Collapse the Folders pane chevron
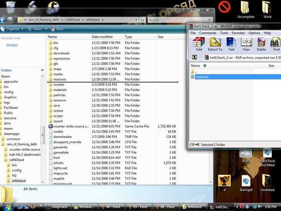 [x=42, y=70]
